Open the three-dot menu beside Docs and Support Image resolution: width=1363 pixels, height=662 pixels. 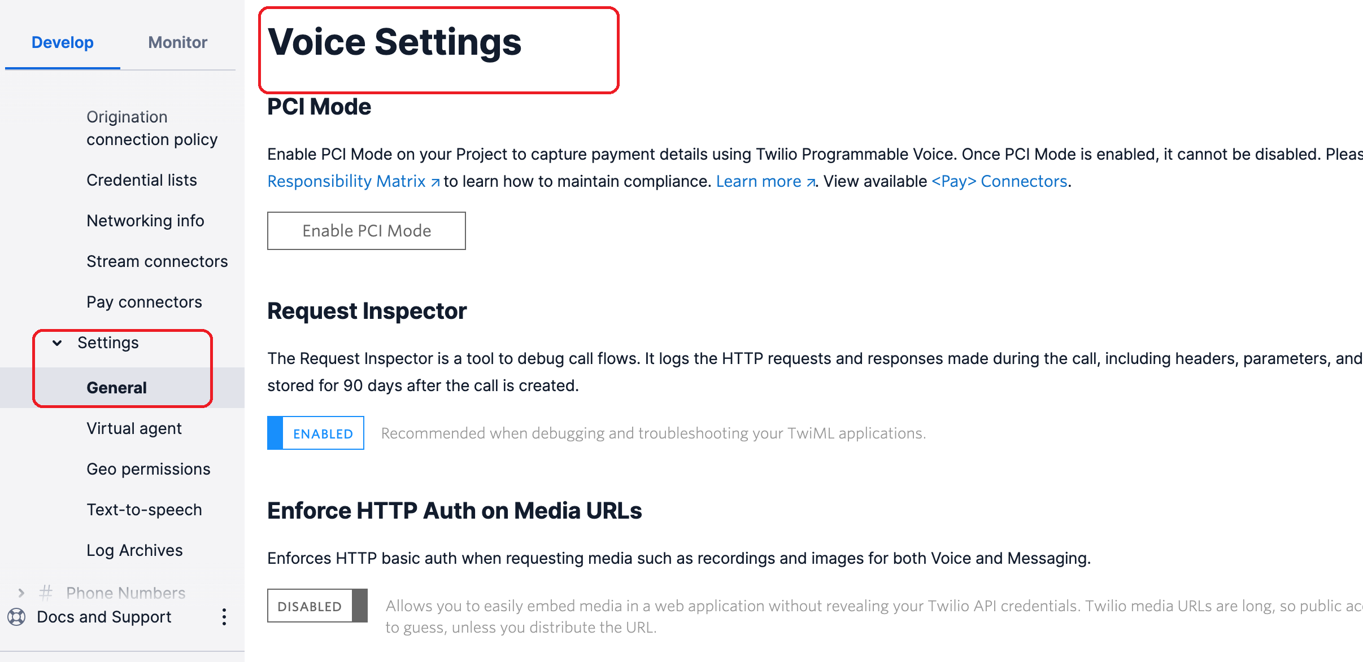224,617
